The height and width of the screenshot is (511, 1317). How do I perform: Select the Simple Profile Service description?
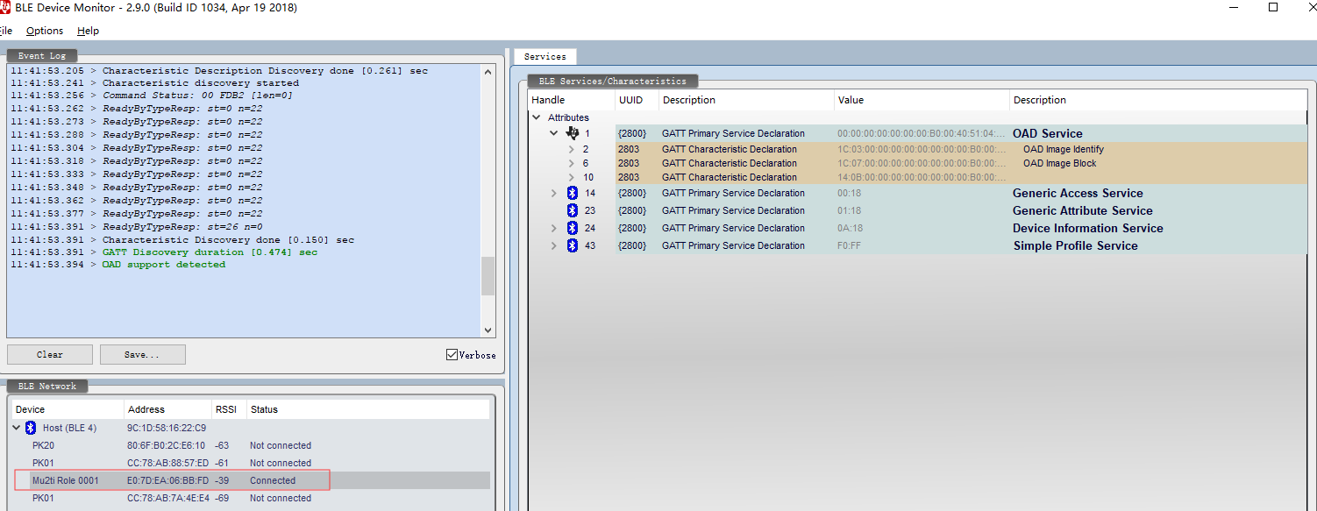(x=1076, y=245)
